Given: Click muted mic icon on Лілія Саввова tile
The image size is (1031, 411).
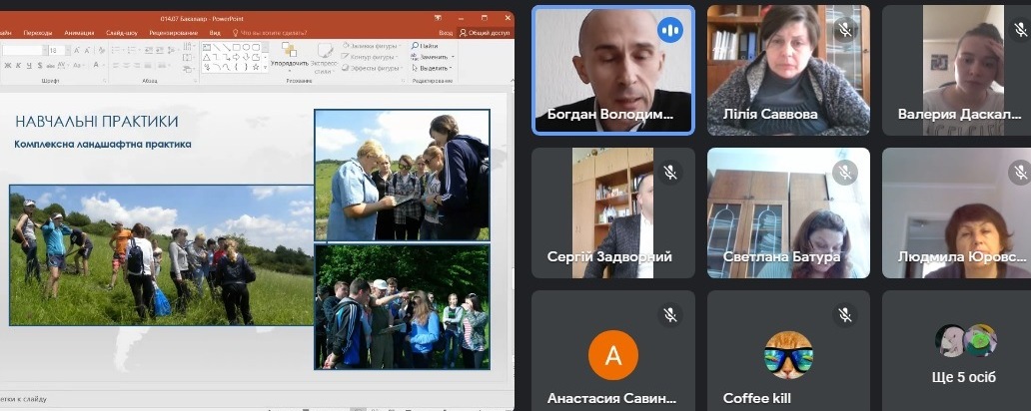Looking at the screenshot, I should click(x=845, y=30).
